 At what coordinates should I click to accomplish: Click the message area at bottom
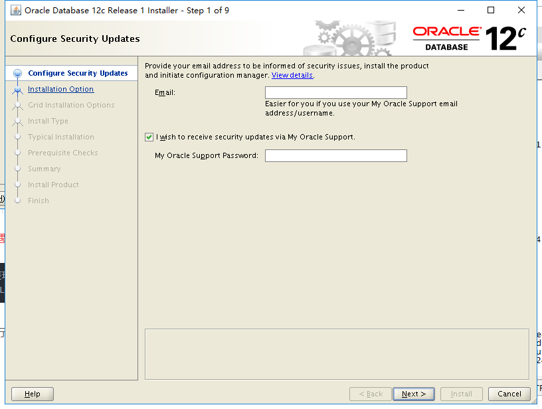[337, 354]
